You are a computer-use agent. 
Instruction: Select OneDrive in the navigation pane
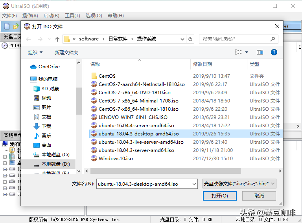pyautogui.click(x=45, y=67)
